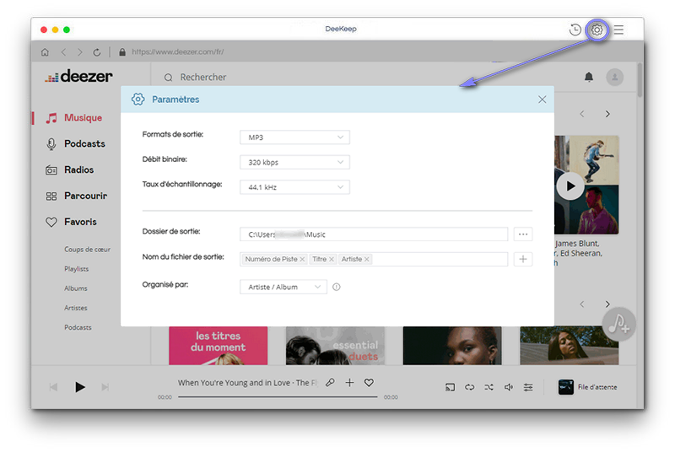Click the Dossier de sortie path field
675x452 pixels.
click(374, 234)
